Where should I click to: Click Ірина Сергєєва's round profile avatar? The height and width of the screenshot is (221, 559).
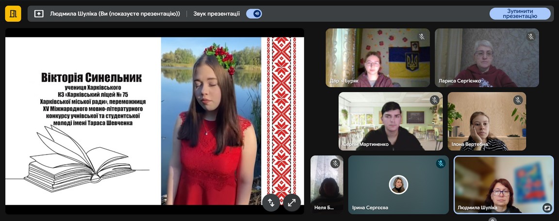[x=398, y=185]
